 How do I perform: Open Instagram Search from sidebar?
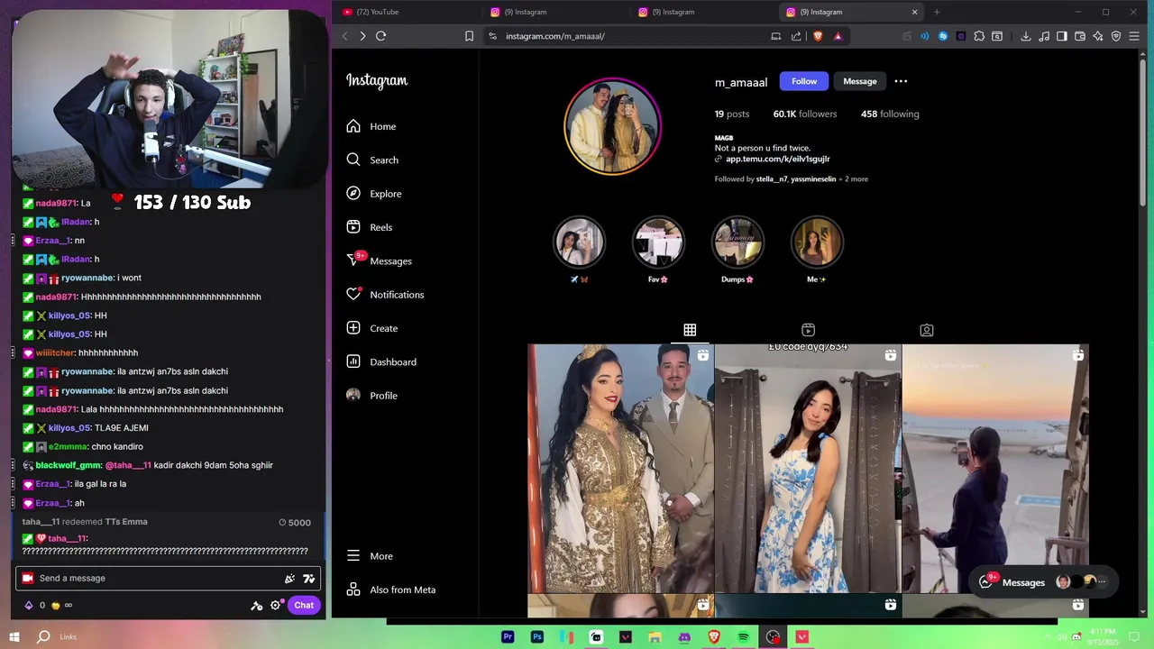click(372, 160)
